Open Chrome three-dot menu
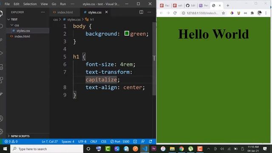This screenshot has width=272, height=153. (266, 13)
